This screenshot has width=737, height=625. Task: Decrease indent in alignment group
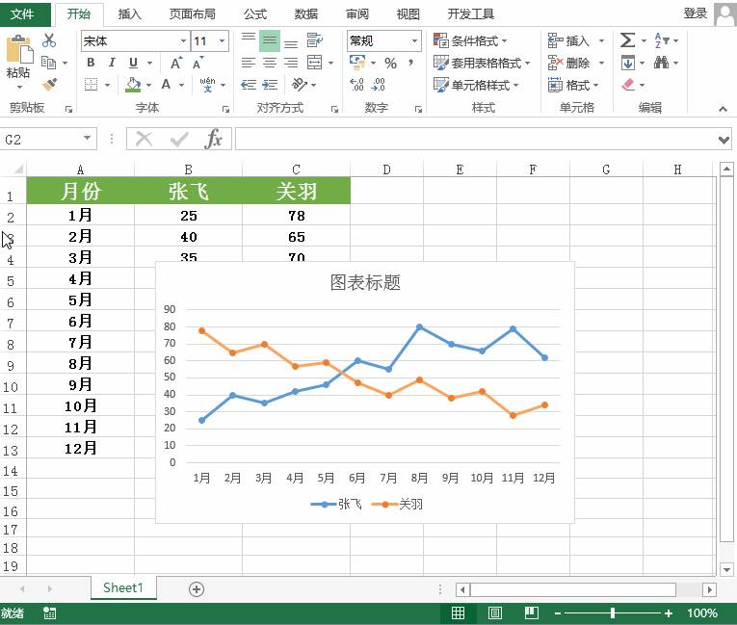[249, 85]
